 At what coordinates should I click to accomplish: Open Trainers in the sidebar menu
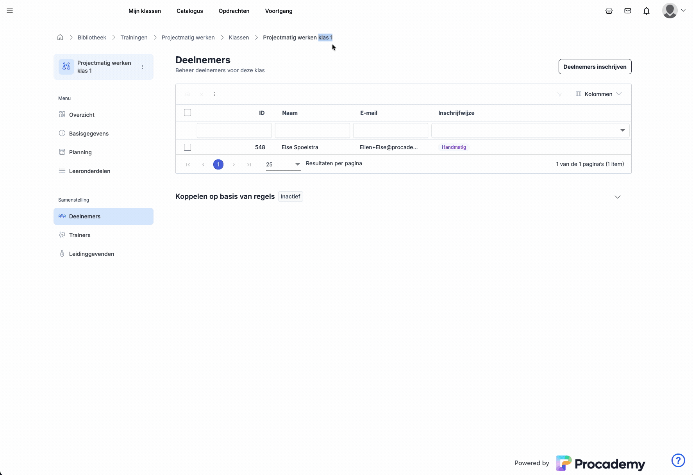coord(80,235)
